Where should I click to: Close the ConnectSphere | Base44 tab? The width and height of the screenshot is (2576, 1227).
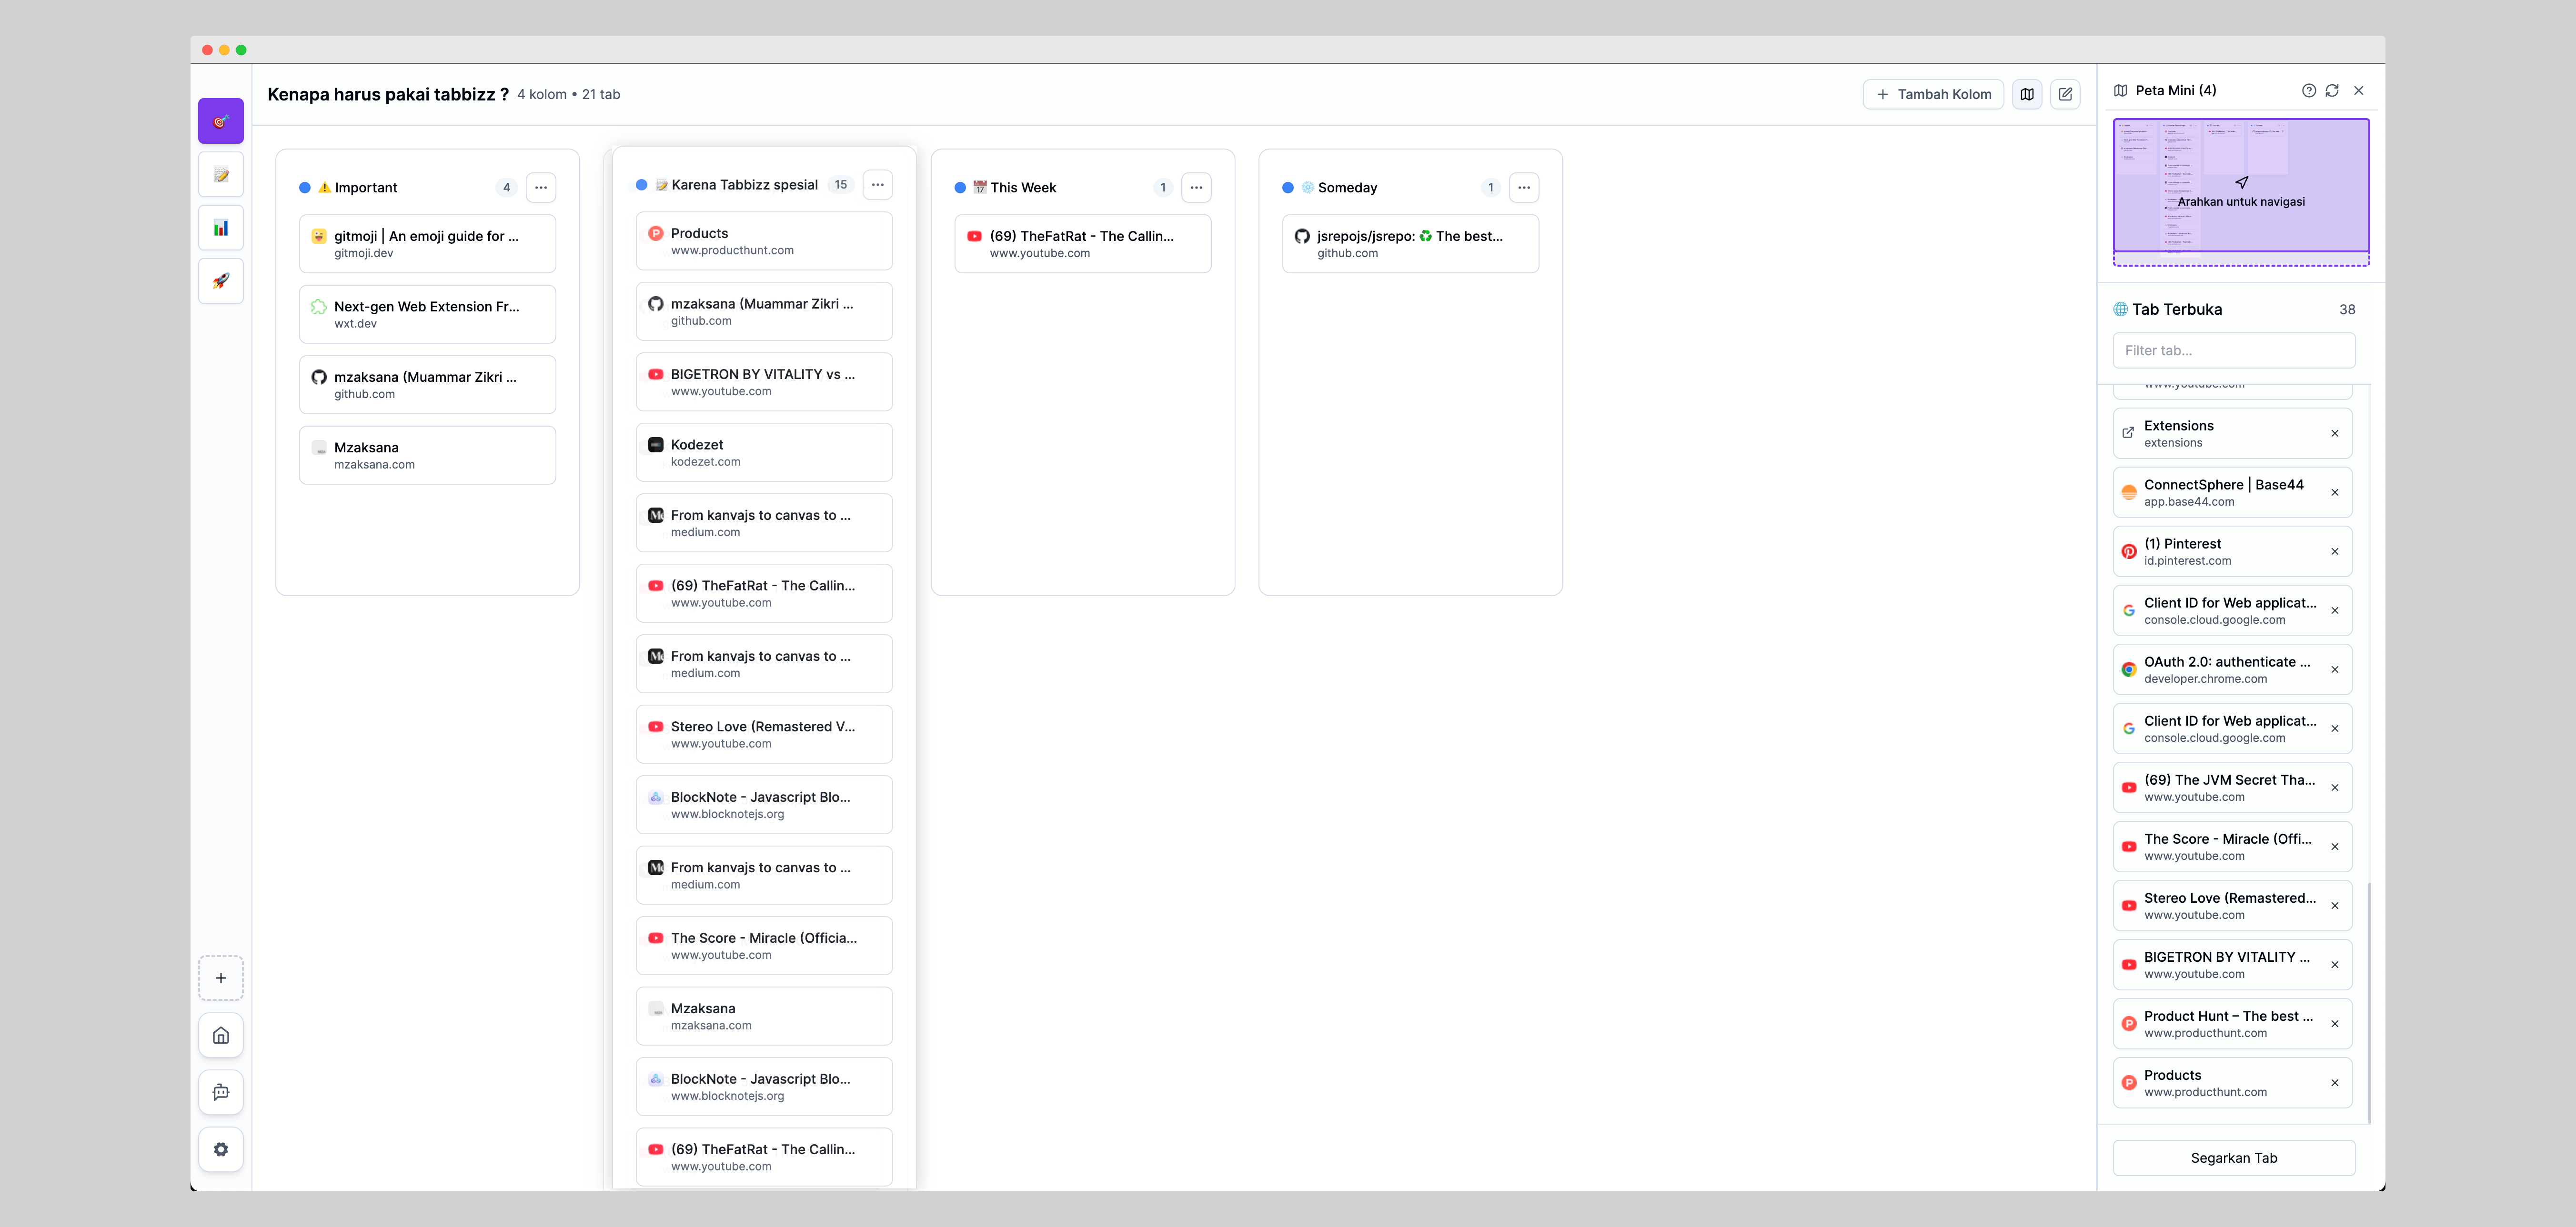pyautogui.click(x=2335, y=493)
